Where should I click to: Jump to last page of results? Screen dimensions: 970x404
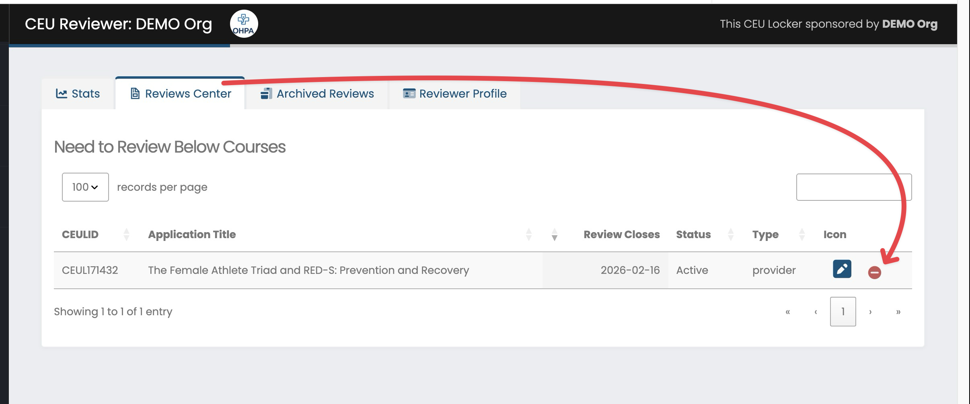click(x=898, y=312)
